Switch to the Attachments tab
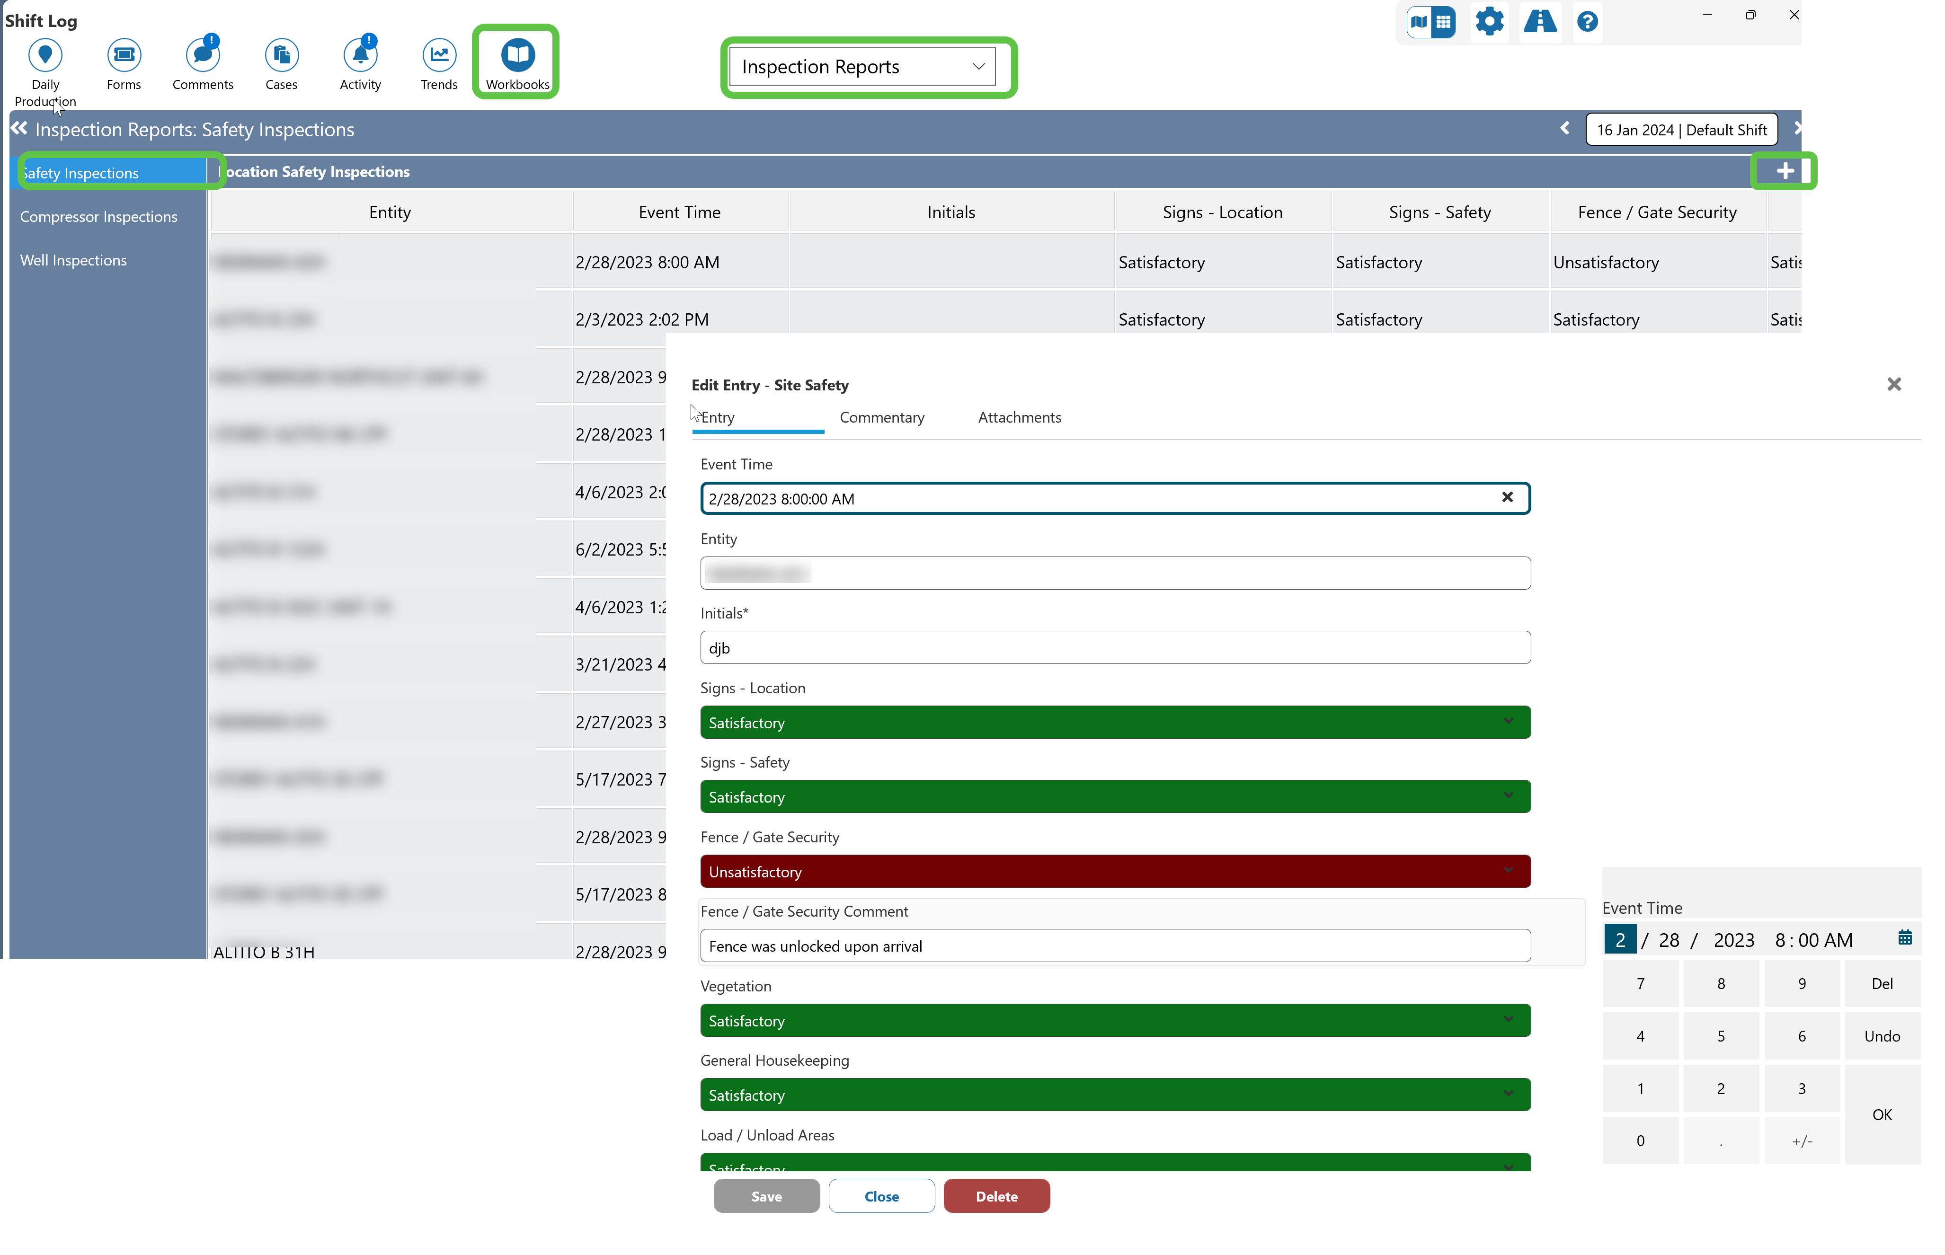Screen dimensions: 1945x1255 [1019, 417]
